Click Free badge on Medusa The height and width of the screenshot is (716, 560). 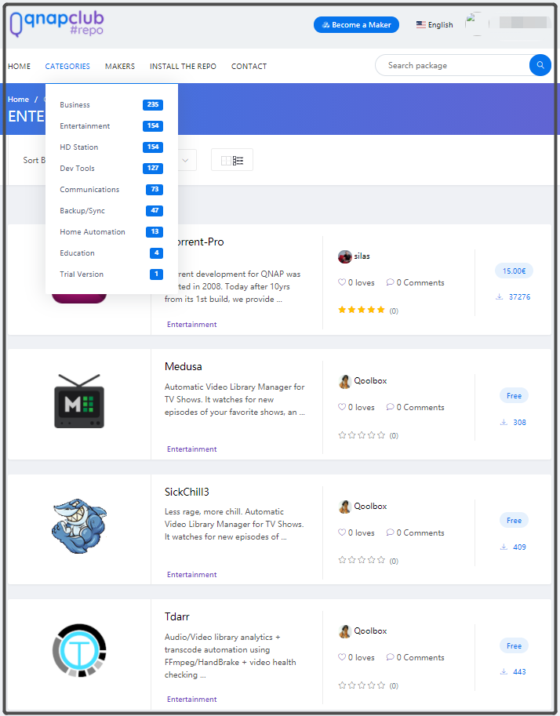tap(514, 395)
